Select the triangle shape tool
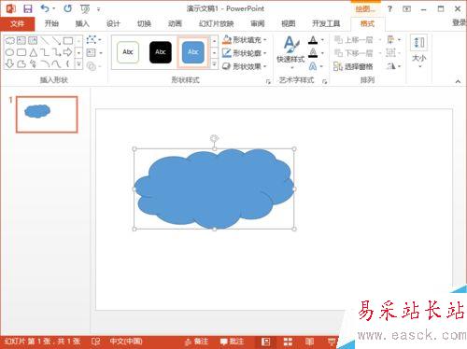Image resolution: width=467 pixels, height=349 pixels. [33, 52]
